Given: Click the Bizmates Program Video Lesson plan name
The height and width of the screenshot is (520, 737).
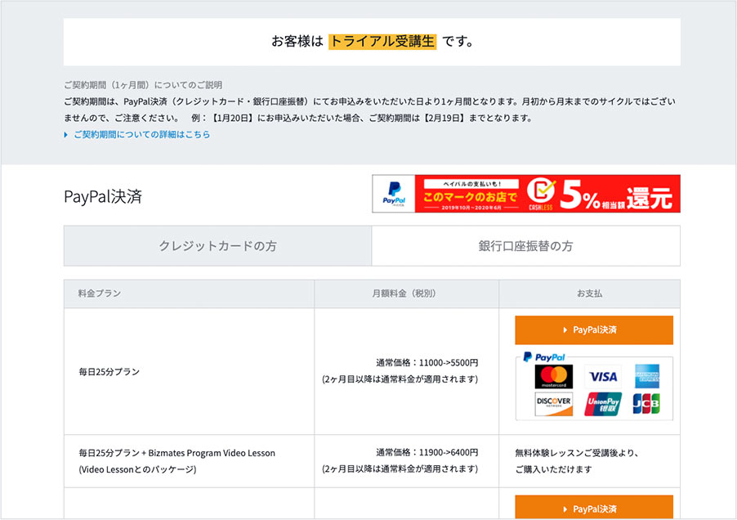Looking at the screenshot, I should (177, 453).
